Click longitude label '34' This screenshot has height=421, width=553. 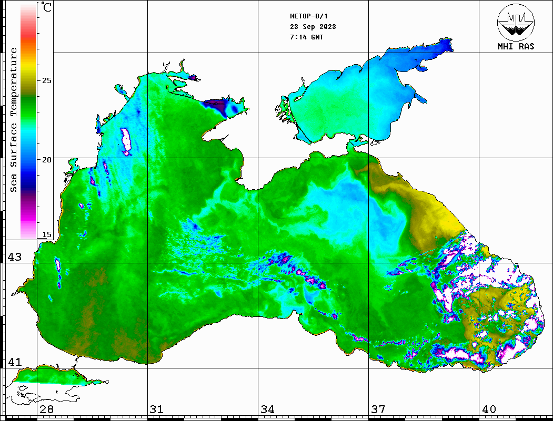pos(268,409)
